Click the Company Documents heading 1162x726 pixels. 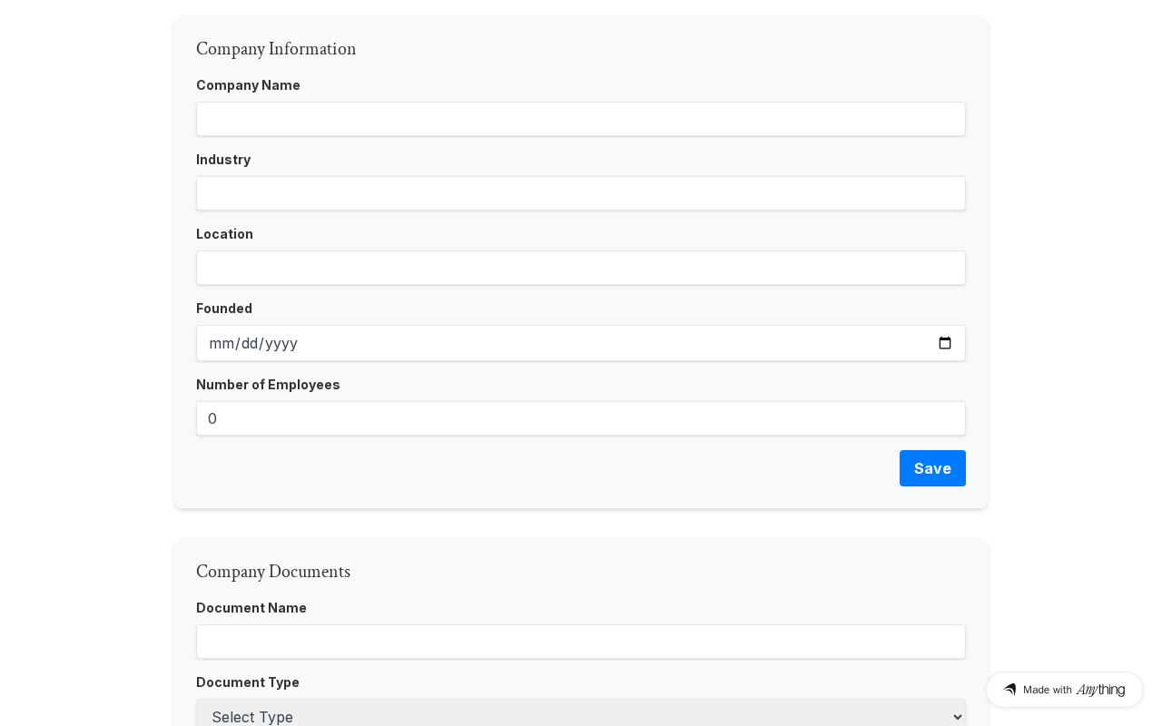(x=273, y=572)
